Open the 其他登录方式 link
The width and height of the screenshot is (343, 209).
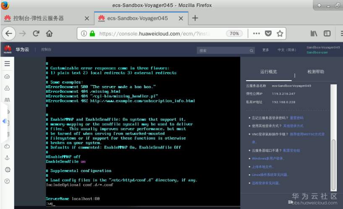point(293,126)
